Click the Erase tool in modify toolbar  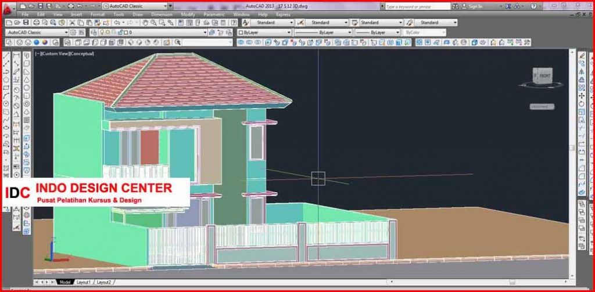coord(582,55)
